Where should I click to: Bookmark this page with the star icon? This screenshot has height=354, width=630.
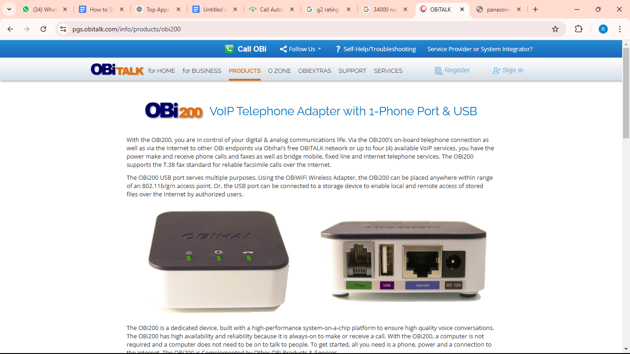click(555, 29)
